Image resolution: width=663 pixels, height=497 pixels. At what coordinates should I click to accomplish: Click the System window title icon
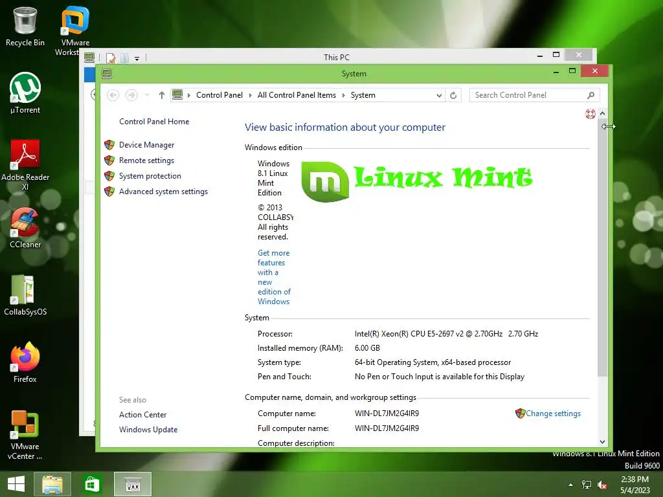107,74
